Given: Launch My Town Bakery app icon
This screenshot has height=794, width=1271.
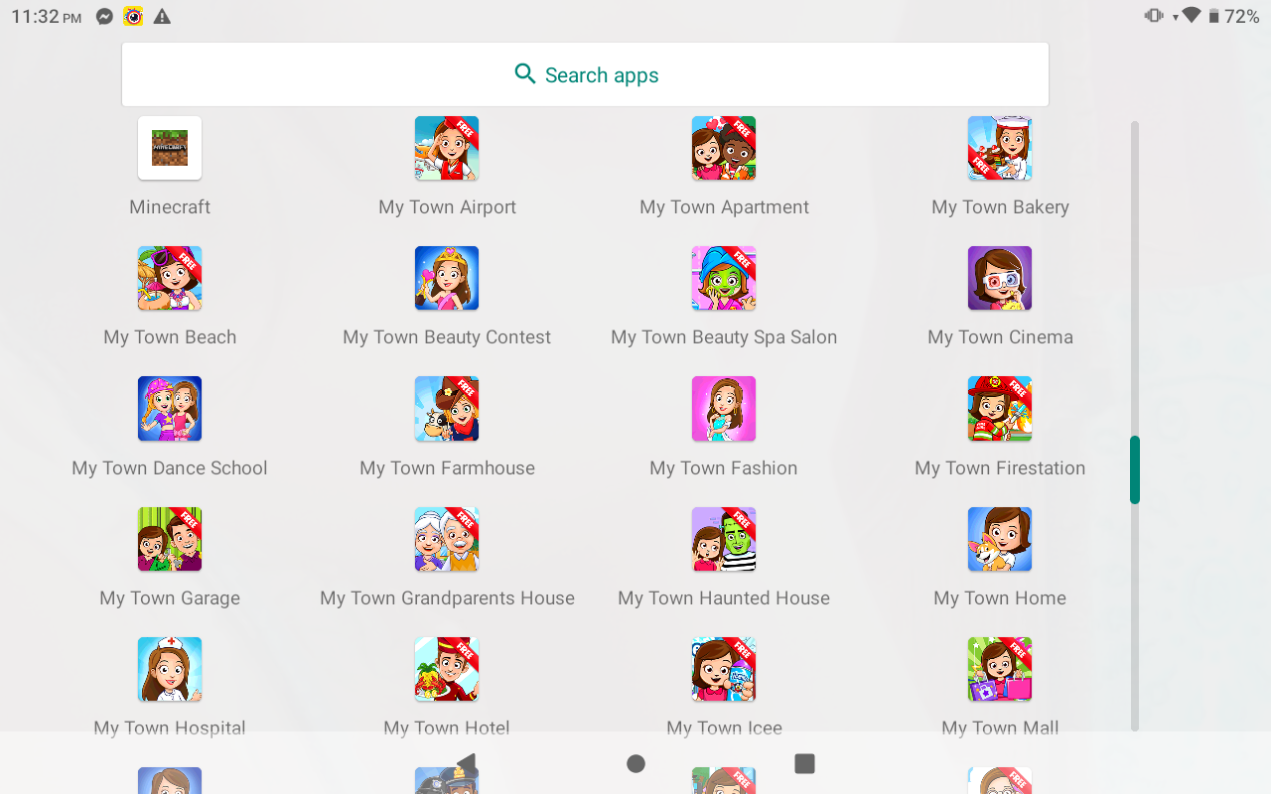Looking at the screenshot, I should [x=1000, y=148].
